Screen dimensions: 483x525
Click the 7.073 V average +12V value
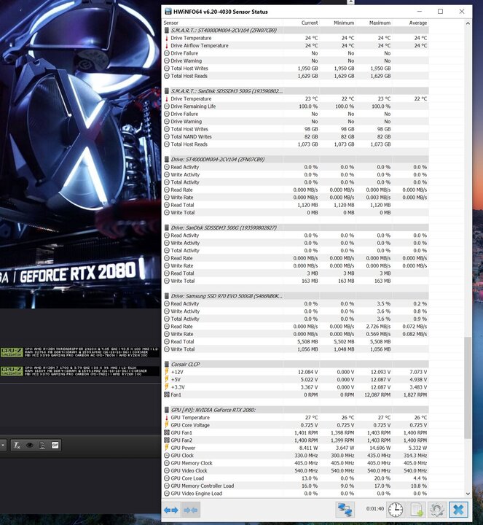[x=417, y=372]
